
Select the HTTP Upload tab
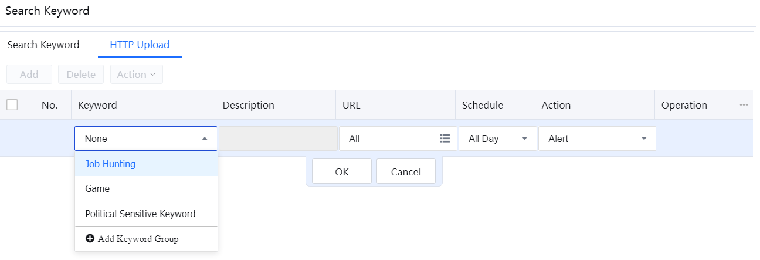(x=140, y=45)
